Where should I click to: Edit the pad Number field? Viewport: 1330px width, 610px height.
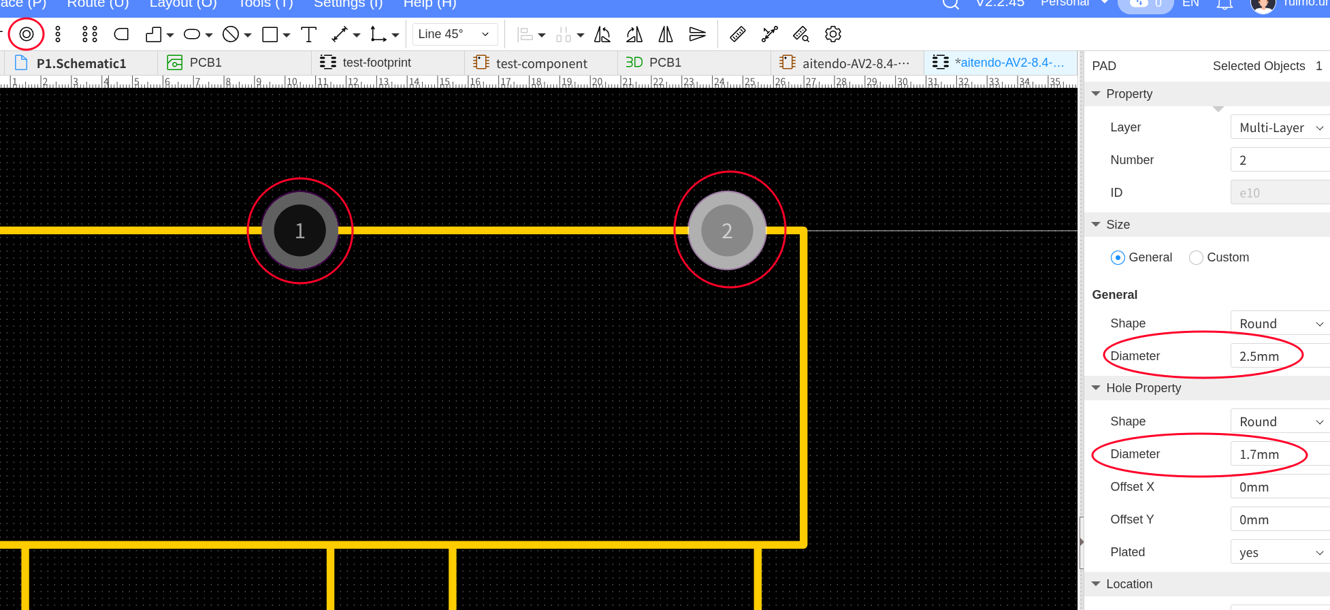pyautogui.click(x=1280, y=160)
